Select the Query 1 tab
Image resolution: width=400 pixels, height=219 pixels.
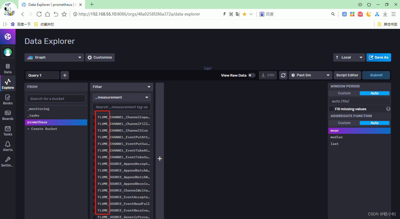(x=42, y=75)
